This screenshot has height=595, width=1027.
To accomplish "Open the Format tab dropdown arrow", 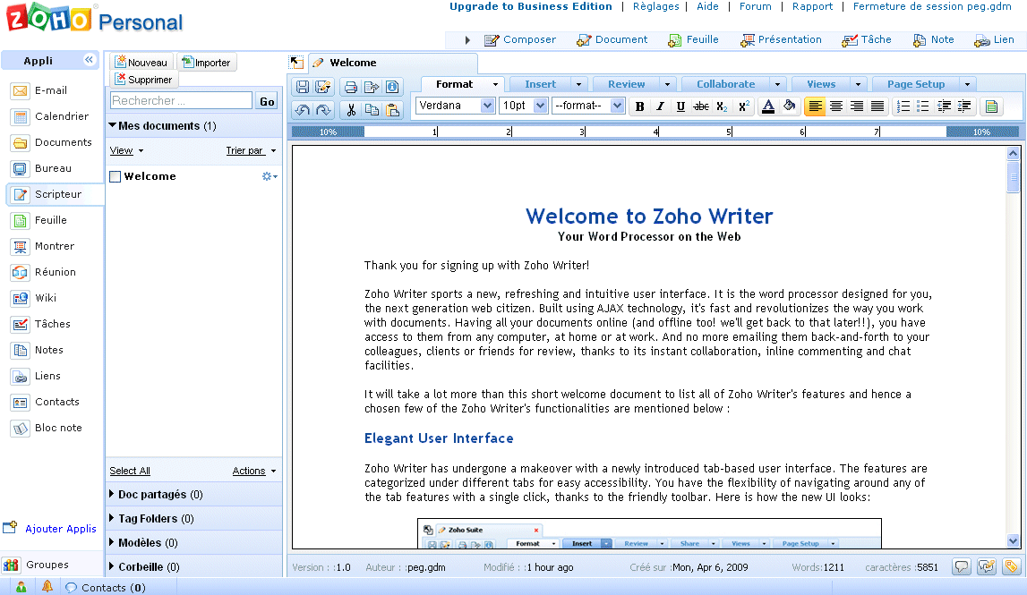I will tap(495, 84).
